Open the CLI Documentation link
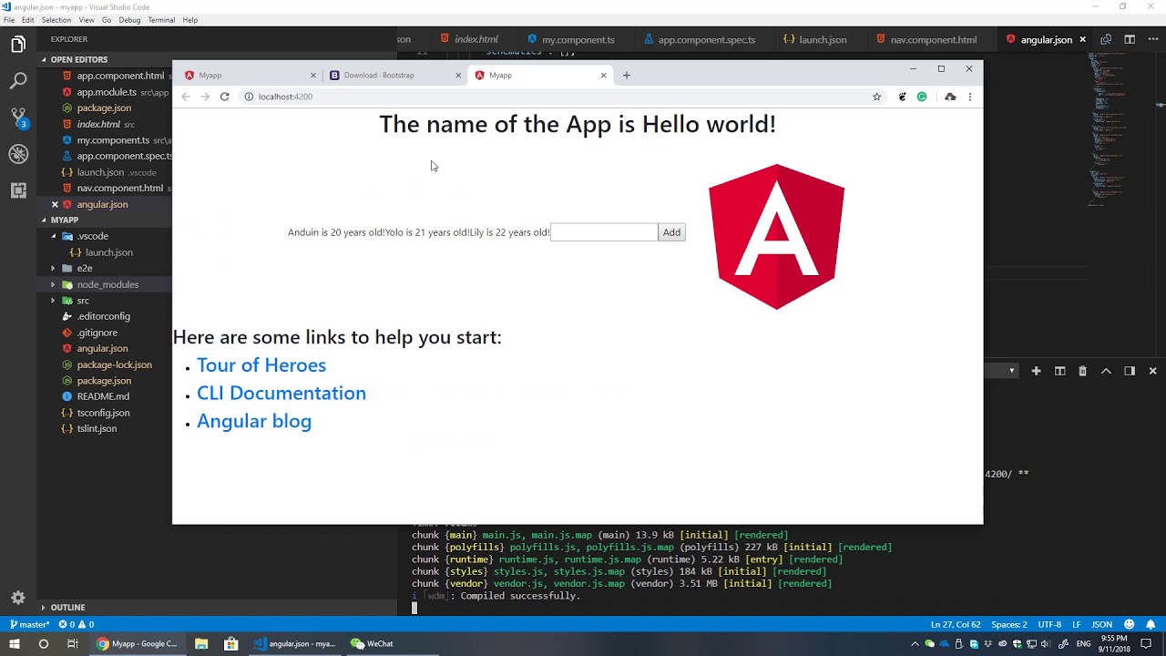Viewport: 1166px width, 656px height. pyautogui.click(x=281, y=394)
